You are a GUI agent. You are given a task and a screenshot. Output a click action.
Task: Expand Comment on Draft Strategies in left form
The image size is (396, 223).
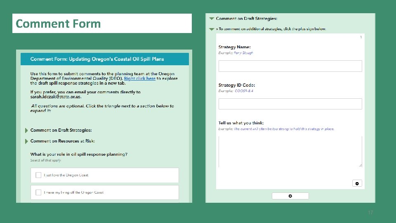click(26, 130)
